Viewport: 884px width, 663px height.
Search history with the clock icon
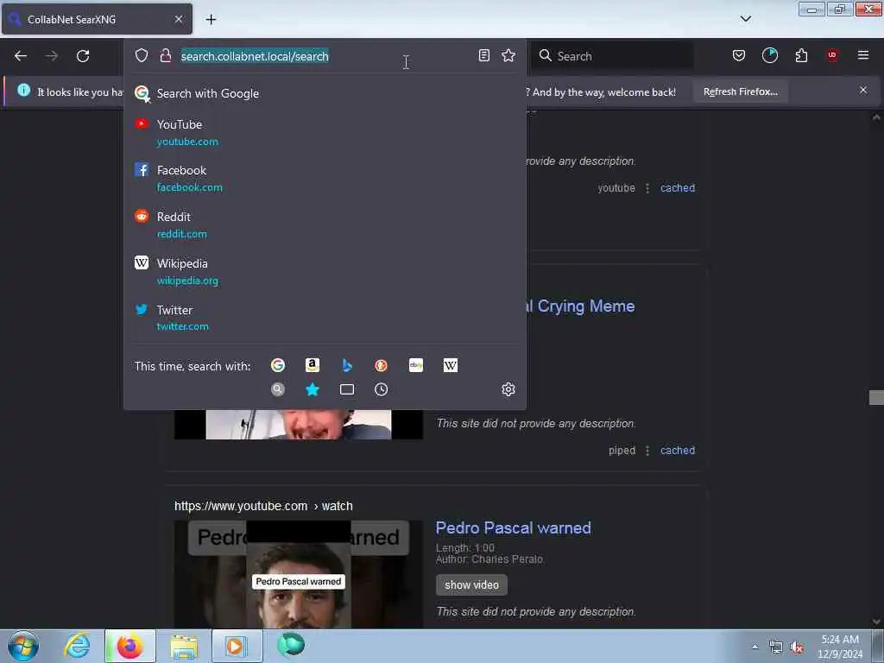point(381,389)
